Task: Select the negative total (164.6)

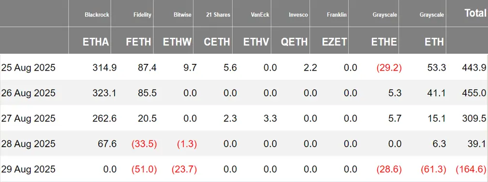Action: point(471,169)
